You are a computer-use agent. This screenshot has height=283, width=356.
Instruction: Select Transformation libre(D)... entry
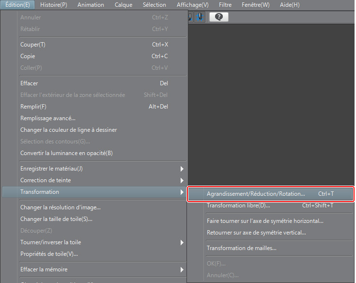point(270,205)
